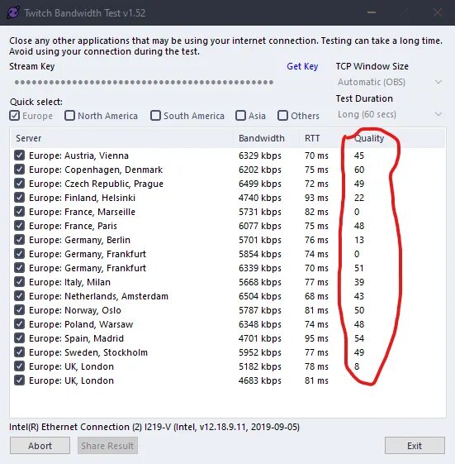Click the 6504 kbps bandwidth value
This screenshot has height=464, width=455.
[x=259, y=296]
